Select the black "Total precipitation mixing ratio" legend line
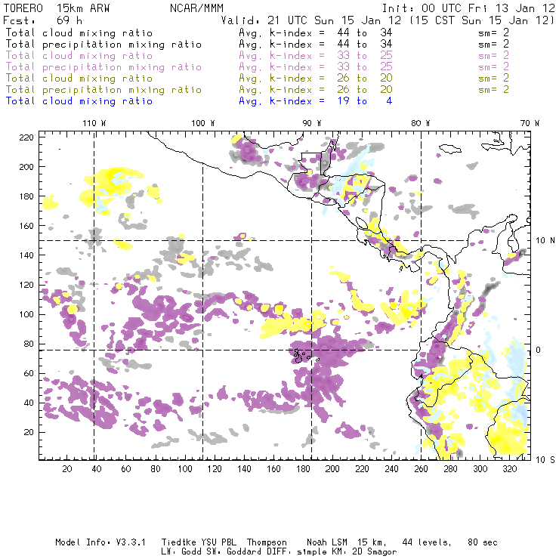The image size is (559, 559). click(x=103, y=45)
